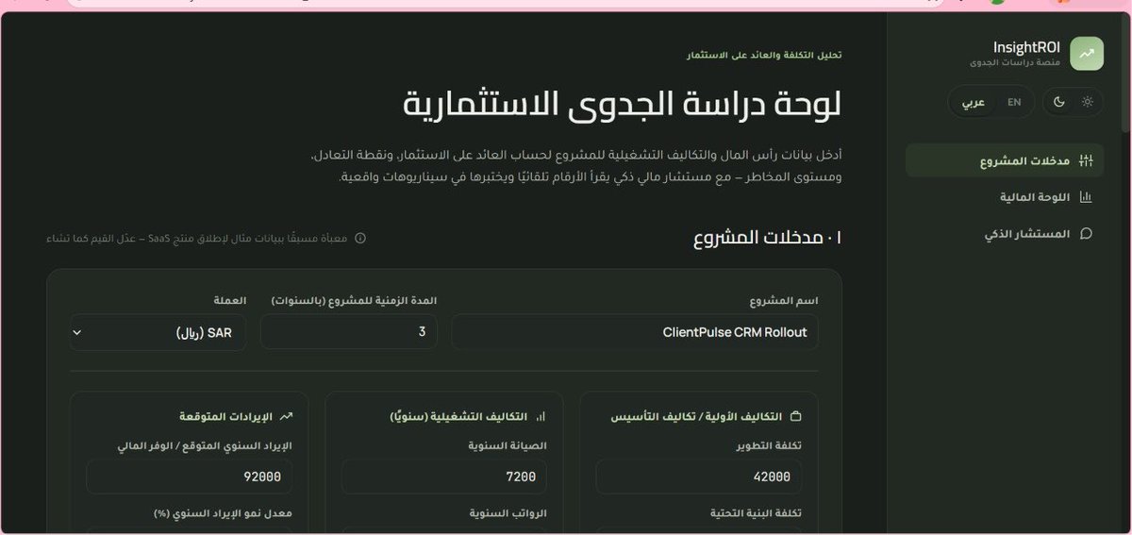1132x535 pixels.
Task: Click the chevron arrow of currency dropdown
Action: [x=77, y=332]
